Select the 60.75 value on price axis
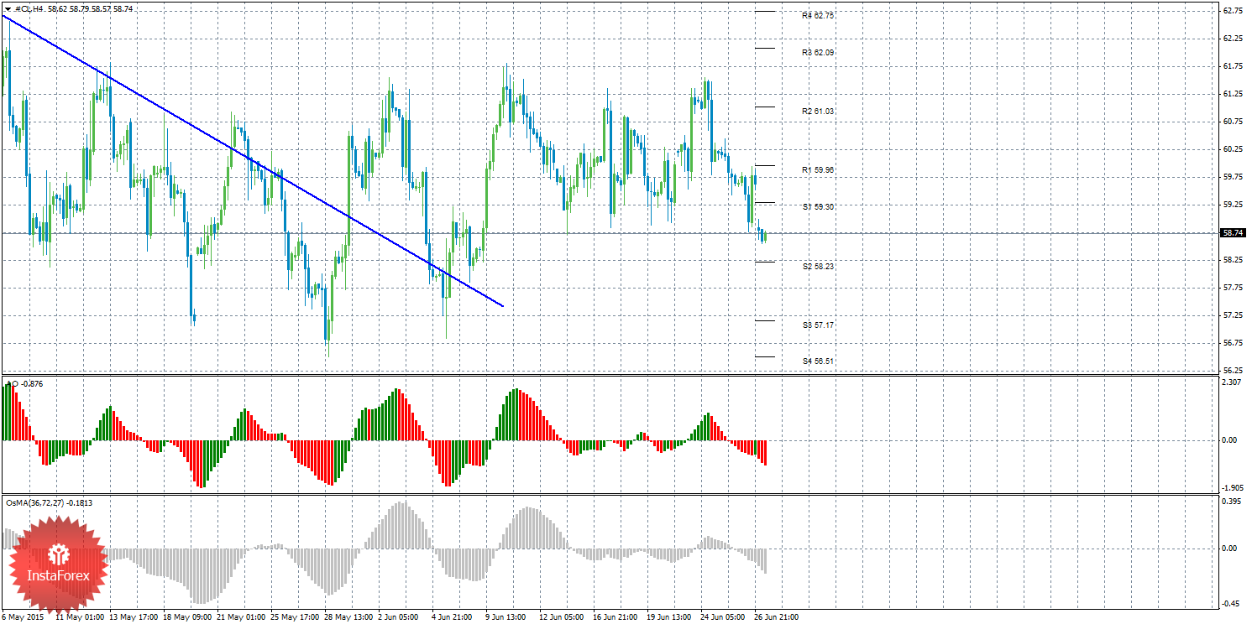Image resolution: width=1252 pixels, height=624 pixels. tap(1233, 122)
